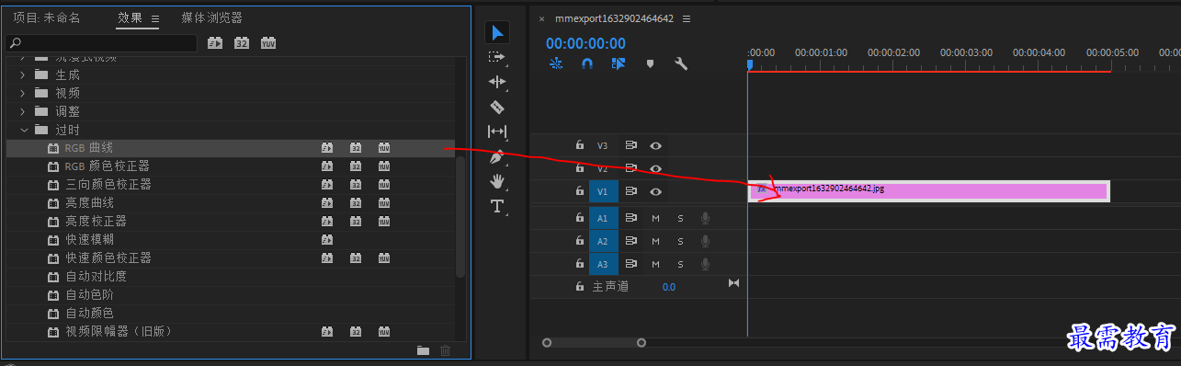This screenshot has height=366, width=1181.
Task: Select the mmexport1632902464642 sequence tab
Action: pos(614,18)
